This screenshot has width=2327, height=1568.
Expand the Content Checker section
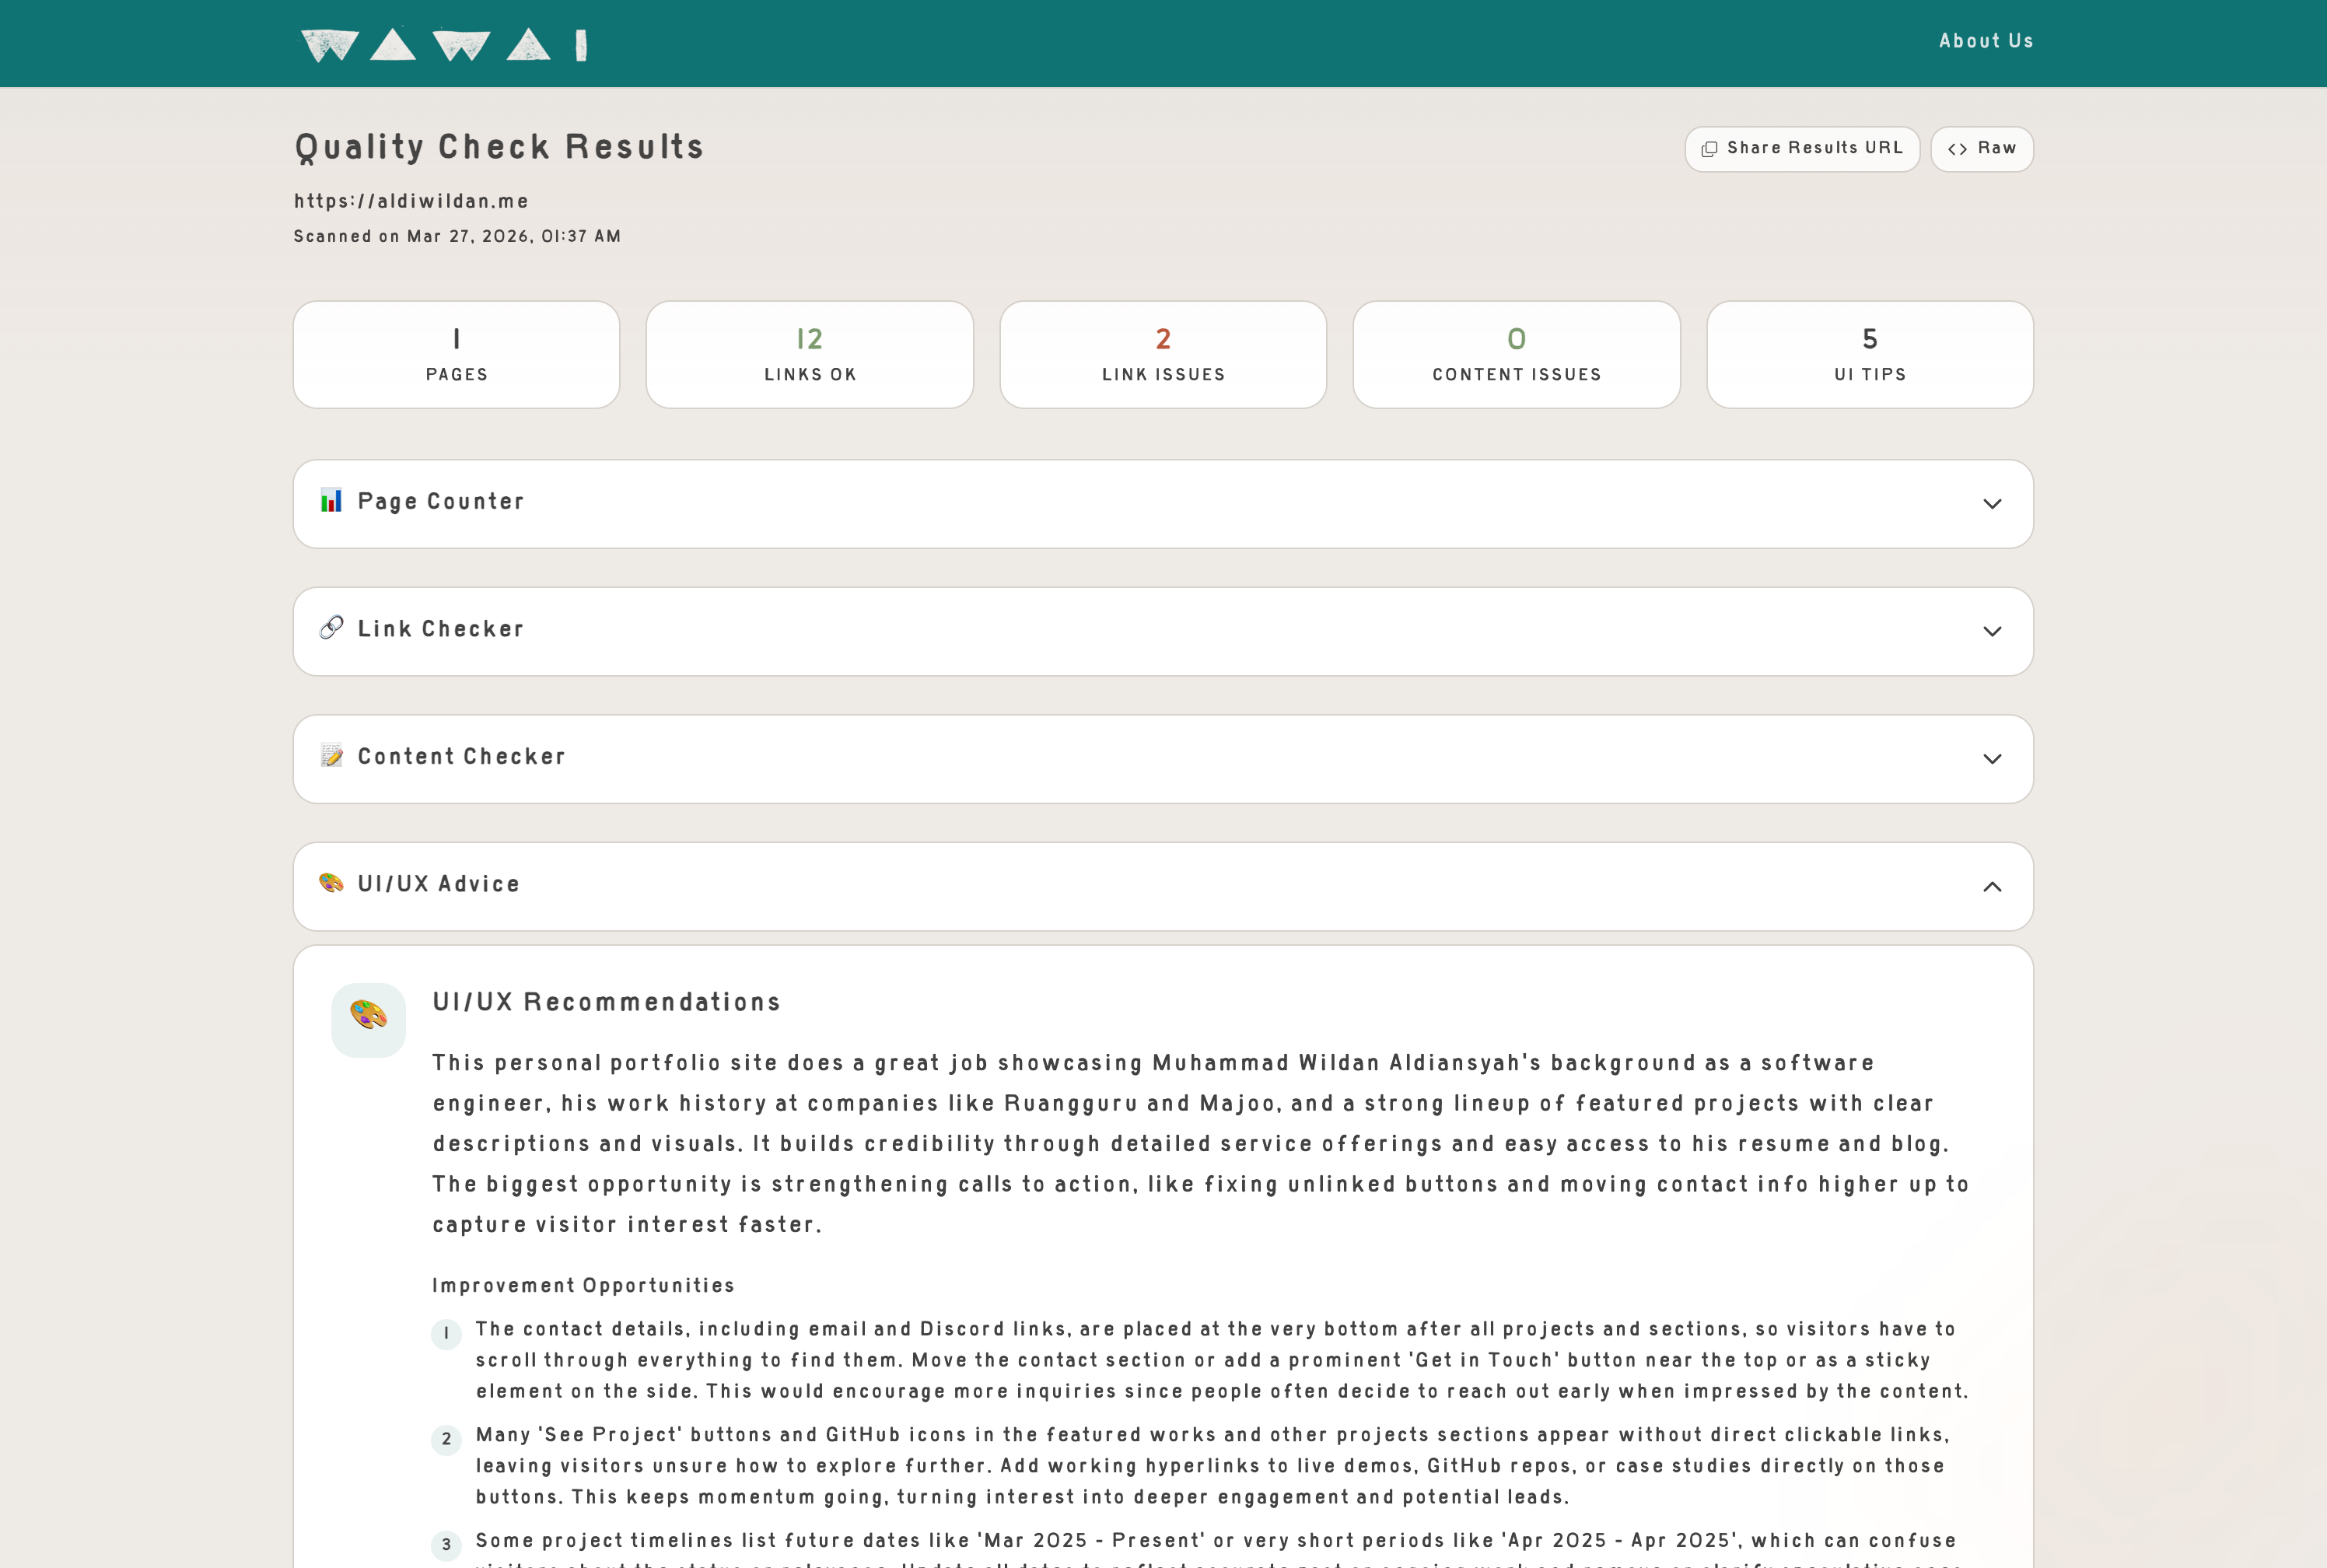coord(1163,759)
